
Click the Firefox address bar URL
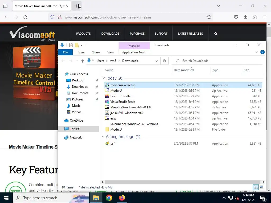[x=107, y=17]
